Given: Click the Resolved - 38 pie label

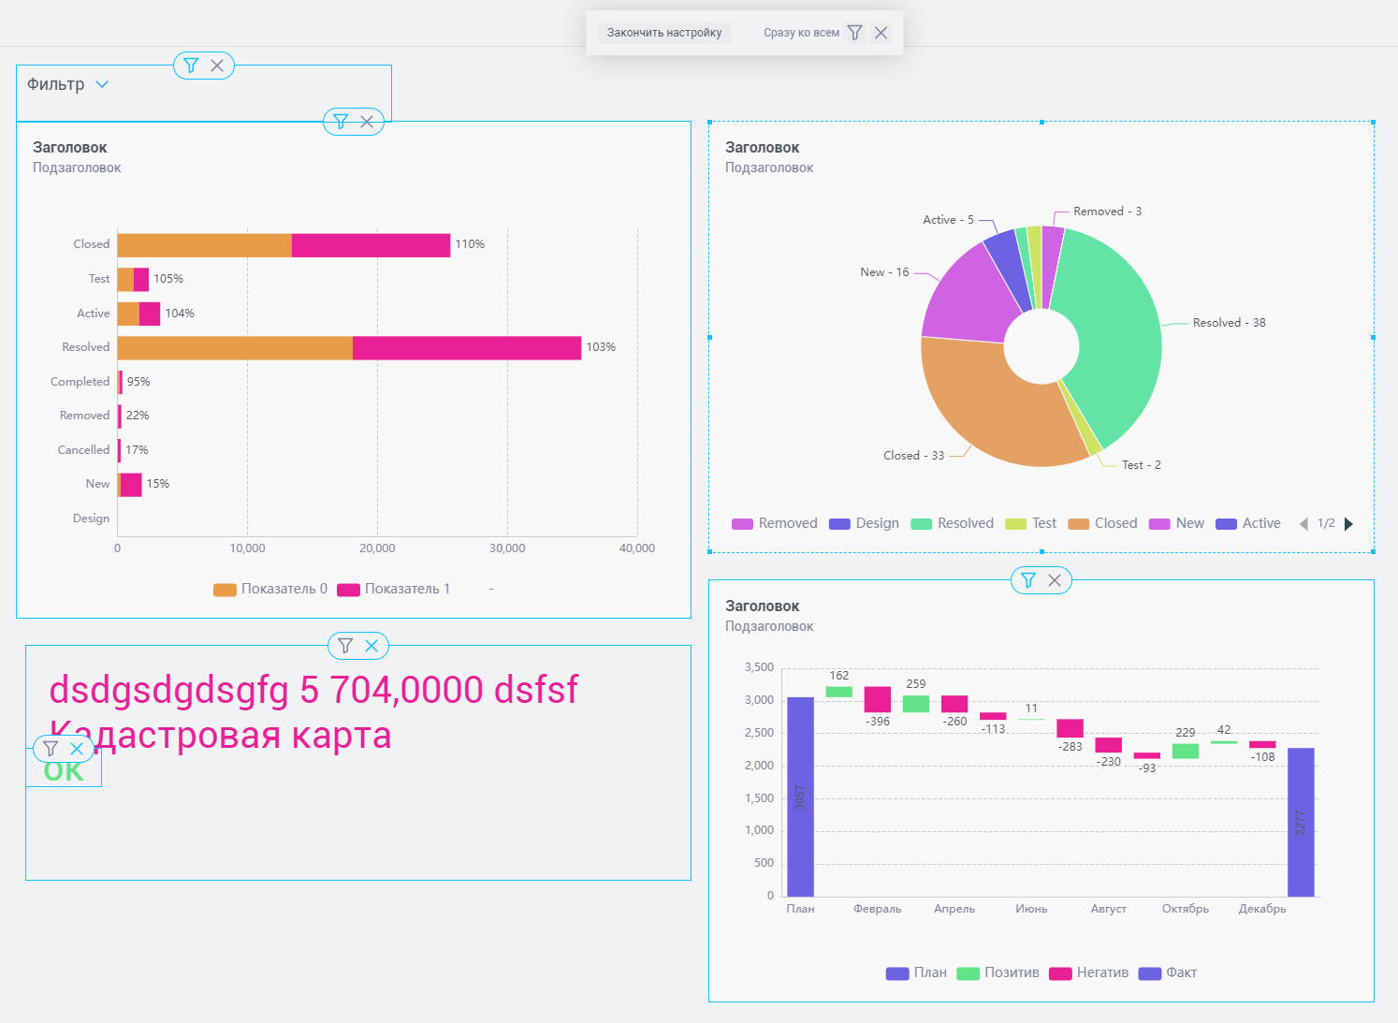Looking at the screenshot, I should [1229, 323].
